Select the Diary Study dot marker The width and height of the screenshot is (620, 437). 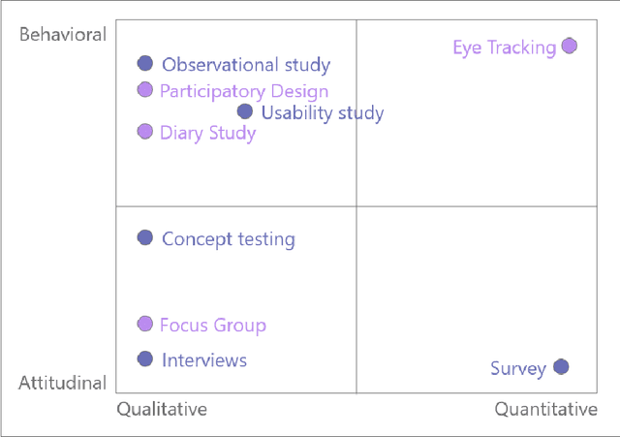(x=145, y=132)
